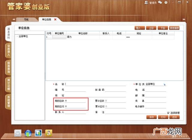Image resolution: width=192 pixels, height=140 pixels.
Task: Click the double-arrow tabs-right icon
Action: (184, 19)
